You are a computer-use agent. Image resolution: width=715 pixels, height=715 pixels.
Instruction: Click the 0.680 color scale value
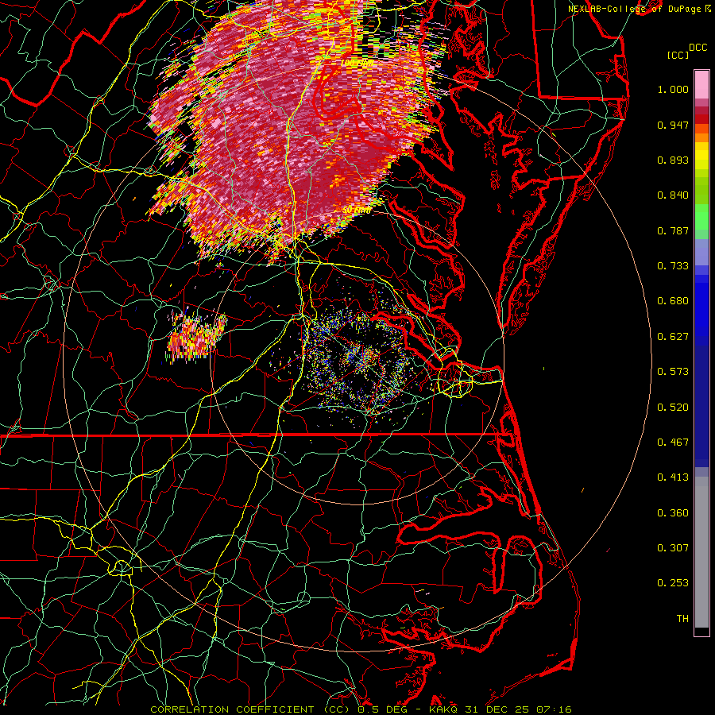coord(673,301)
